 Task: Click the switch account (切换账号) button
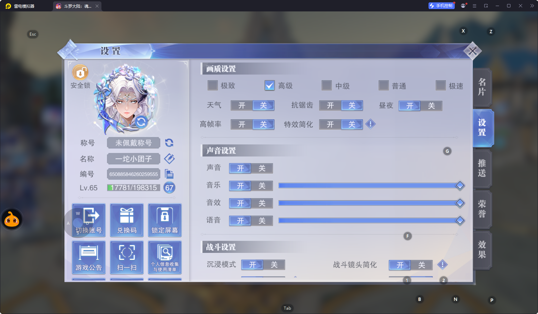(x=89, y=220)
